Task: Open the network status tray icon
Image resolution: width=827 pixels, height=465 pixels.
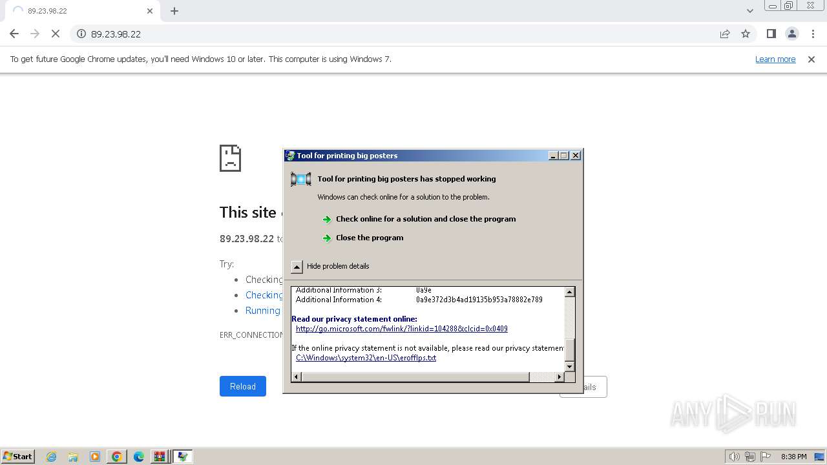Action: 750,457
